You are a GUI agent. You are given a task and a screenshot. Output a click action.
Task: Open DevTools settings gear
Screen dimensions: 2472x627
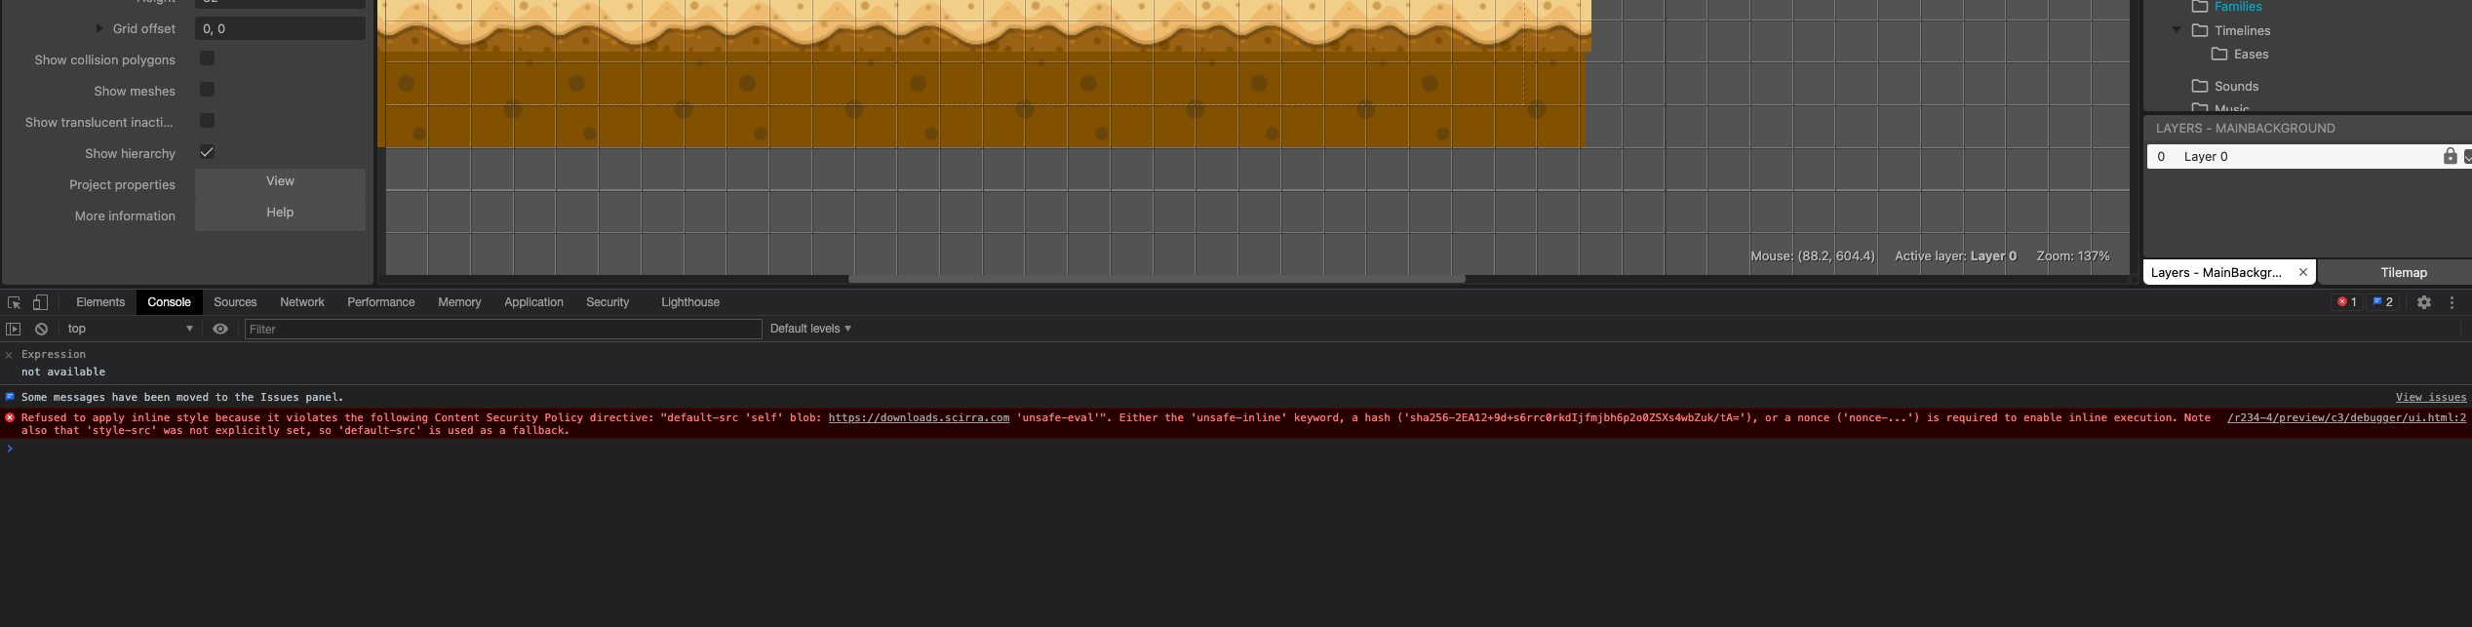pyautogui.click(x=2424, y=302)
